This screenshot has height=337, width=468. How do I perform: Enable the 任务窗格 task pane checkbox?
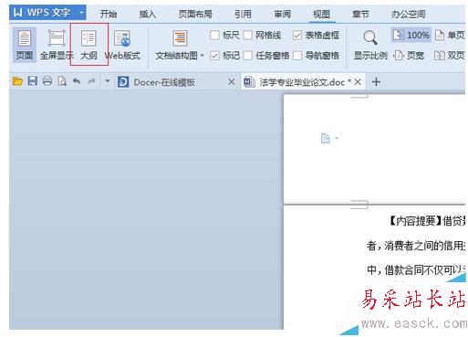(248, 56)
